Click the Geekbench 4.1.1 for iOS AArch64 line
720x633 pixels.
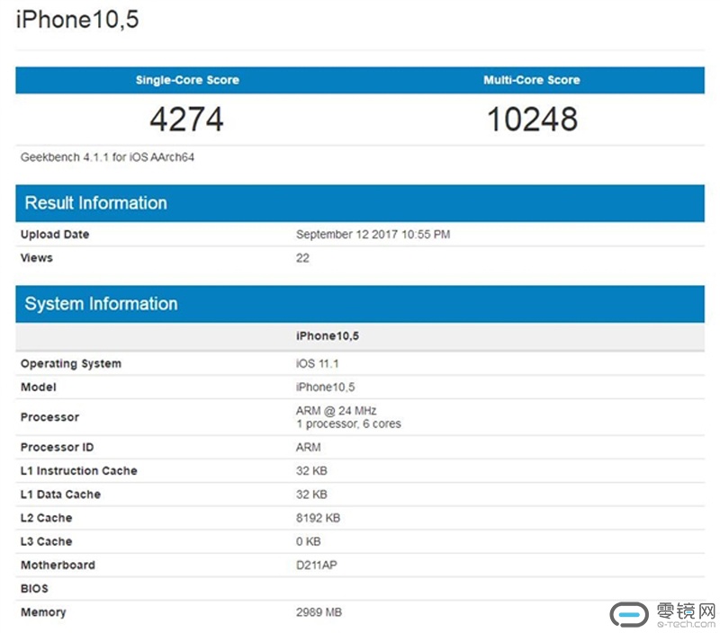pyautogui.click(x=107, y=157)
